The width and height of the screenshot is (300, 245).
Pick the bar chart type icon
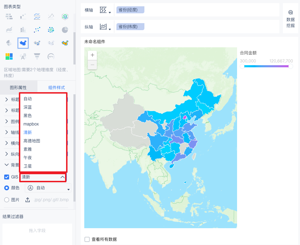[23, 30]
